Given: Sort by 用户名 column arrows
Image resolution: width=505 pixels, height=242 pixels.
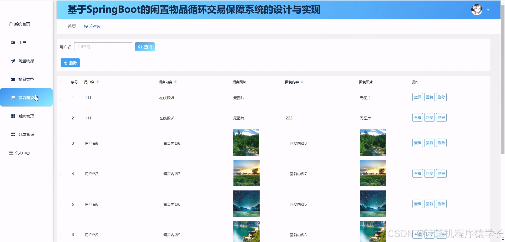Looking at the screenshot, I should click(x=98, y=82).
